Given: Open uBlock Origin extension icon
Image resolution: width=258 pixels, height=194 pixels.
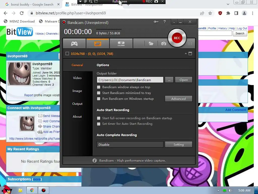Looking at the screenshot, I should pyautogui.click(x=220, y=13).
